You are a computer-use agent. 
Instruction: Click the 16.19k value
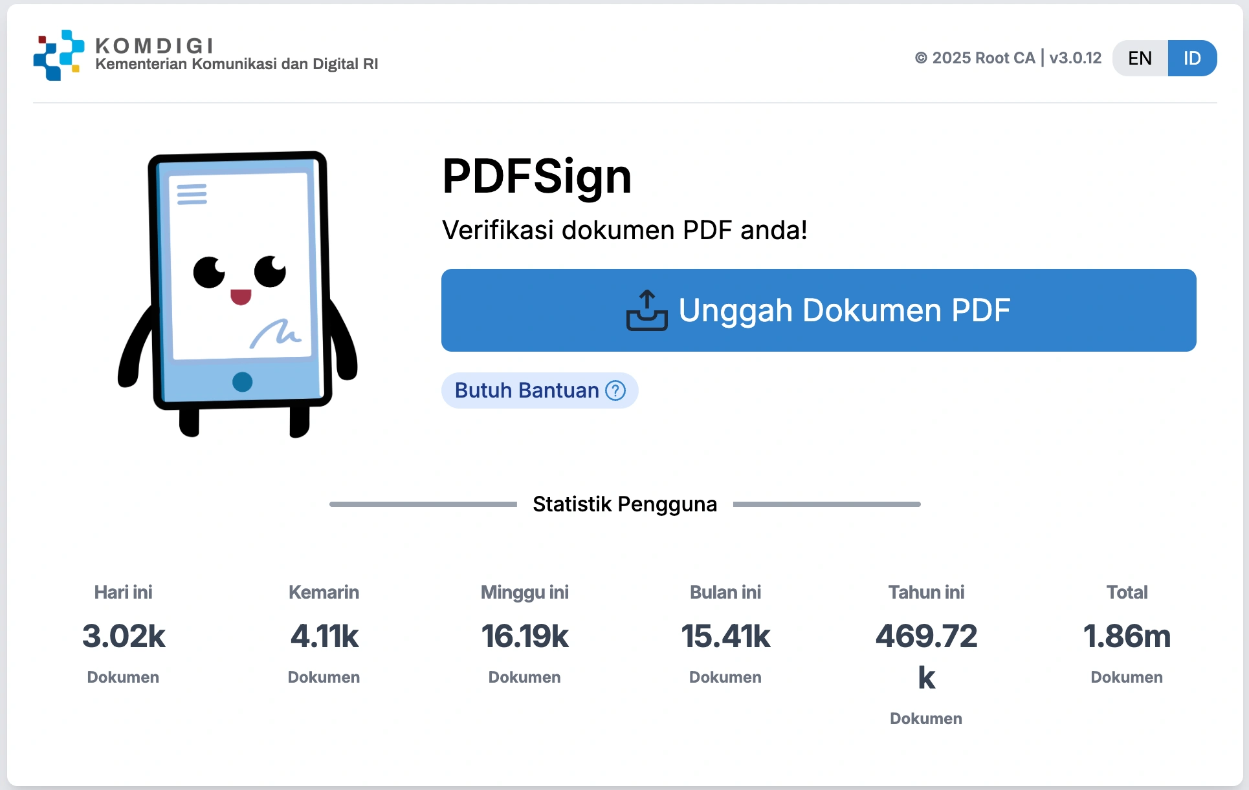[525, 636]
